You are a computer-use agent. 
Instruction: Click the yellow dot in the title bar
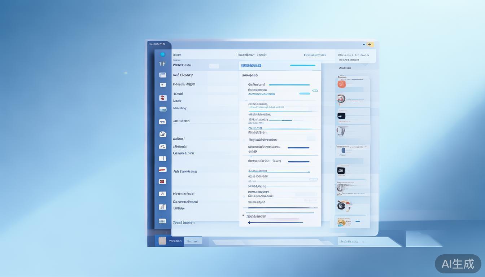[369, 45]
